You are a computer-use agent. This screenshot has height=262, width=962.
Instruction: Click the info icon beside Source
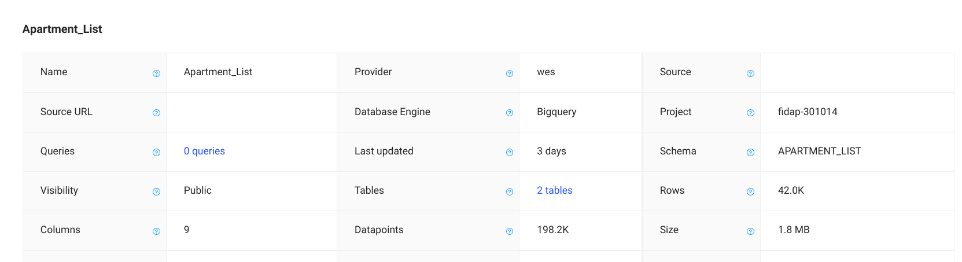750,73
